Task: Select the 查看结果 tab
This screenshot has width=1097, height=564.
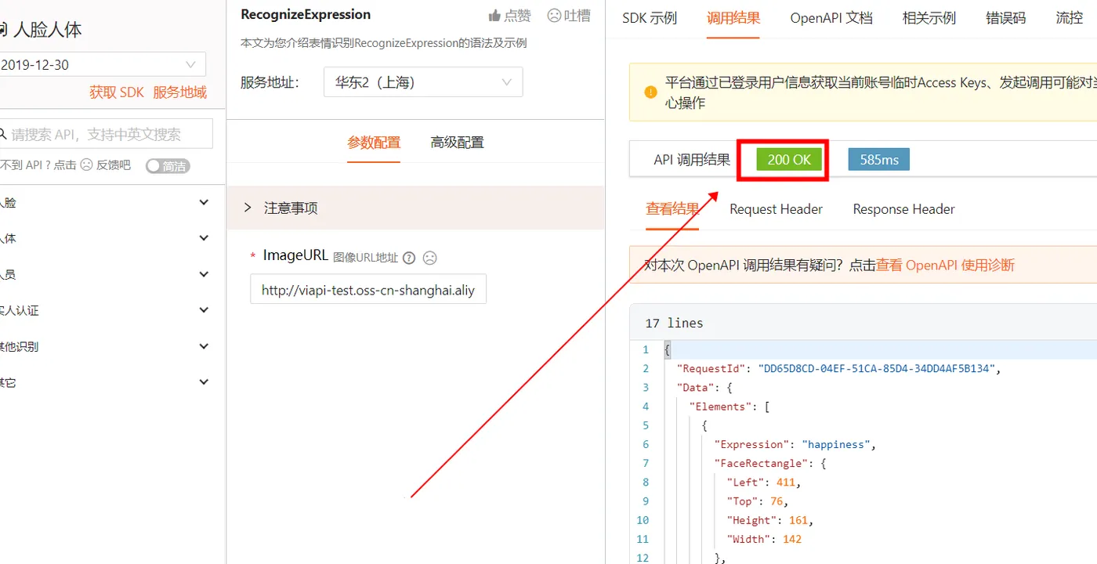Action: click(x=673, y=209)
